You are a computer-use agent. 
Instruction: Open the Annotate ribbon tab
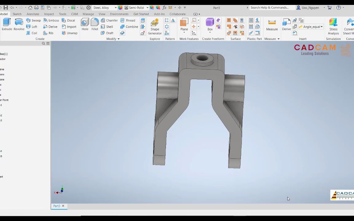[x=33, y=14]
